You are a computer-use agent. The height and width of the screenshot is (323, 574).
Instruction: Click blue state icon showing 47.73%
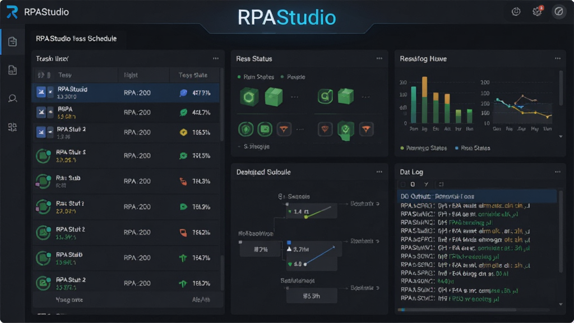[183, 93]
